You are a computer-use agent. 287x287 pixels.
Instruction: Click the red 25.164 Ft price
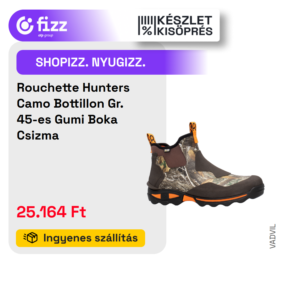click(x=51, y=212)
